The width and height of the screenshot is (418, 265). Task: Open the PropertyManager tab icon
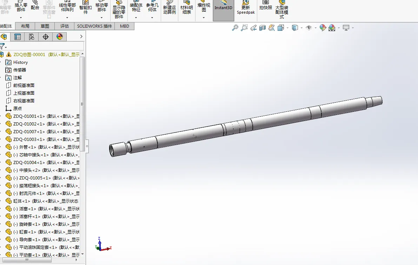pos(17,37)
